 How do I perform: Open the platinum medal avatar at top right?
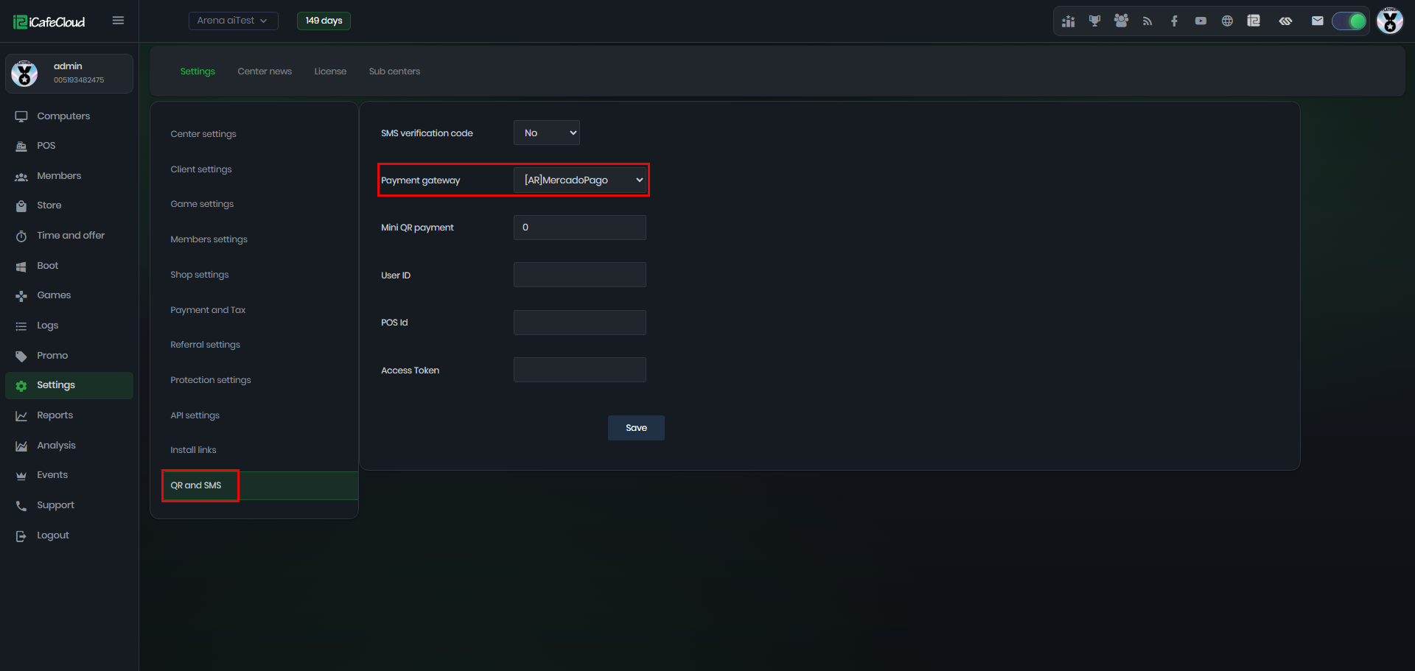tap(1390, 21)
